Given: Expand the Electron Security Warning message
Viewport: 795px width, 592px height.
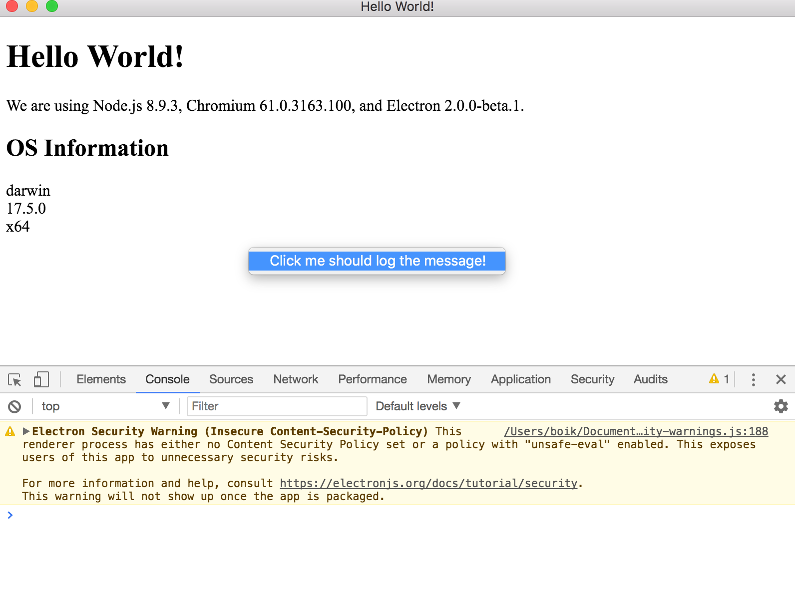Looking at the screenshot, I should (x=26, y=431).
